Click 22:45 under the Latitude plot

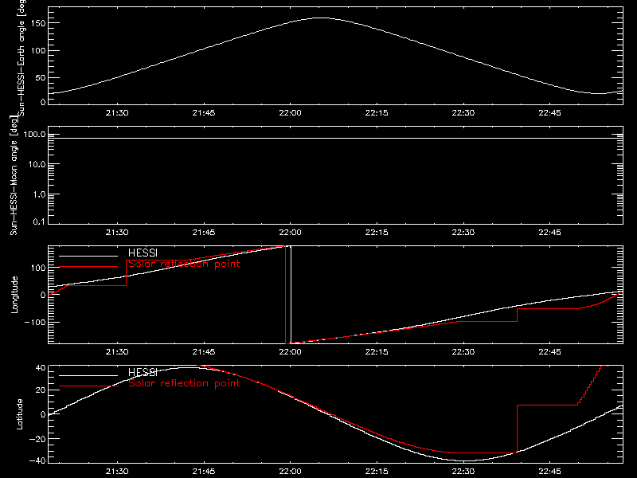pyautogui.click(x=549, y=472)
